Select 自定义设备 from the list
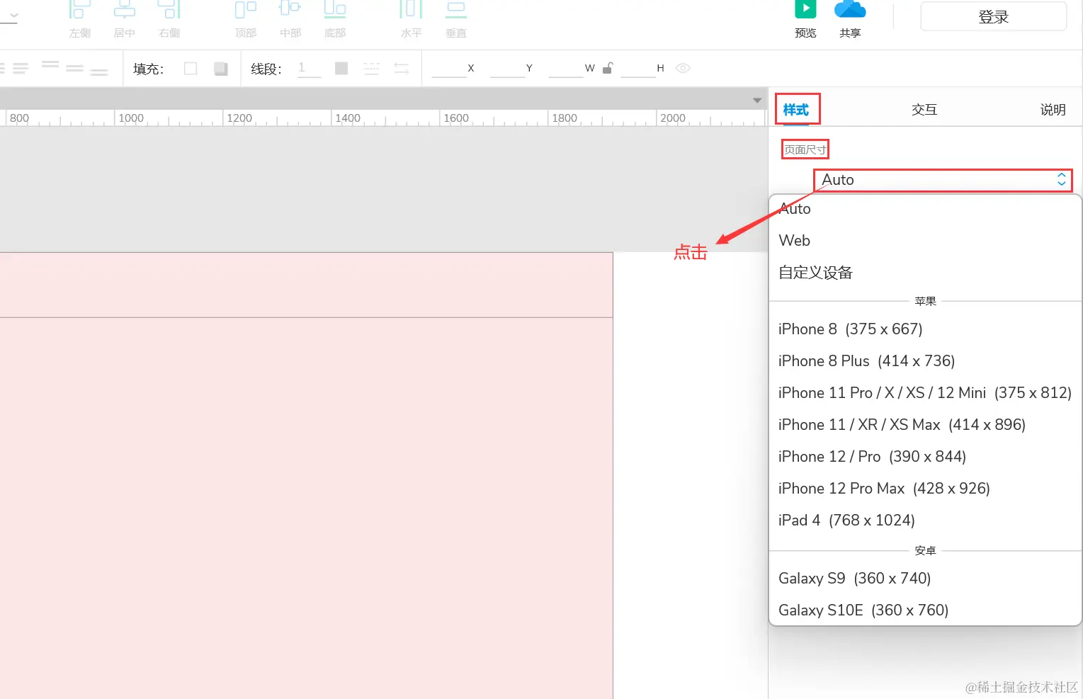 925,273
